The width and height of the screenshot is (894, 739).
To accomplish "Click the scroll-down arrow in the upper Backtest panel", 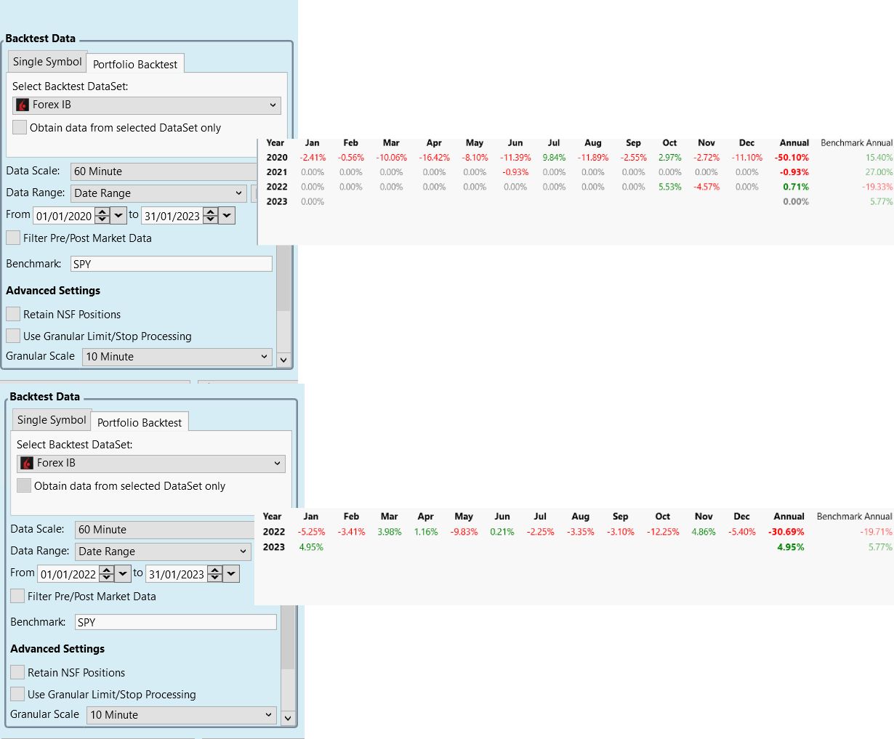I will click(283, 359).
